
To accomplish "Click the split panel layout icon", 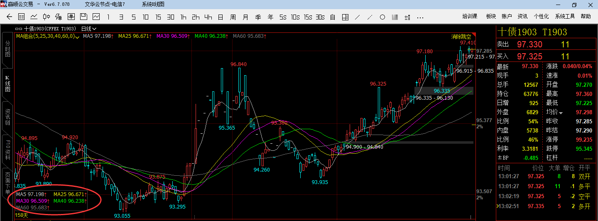I will point(345,17).
